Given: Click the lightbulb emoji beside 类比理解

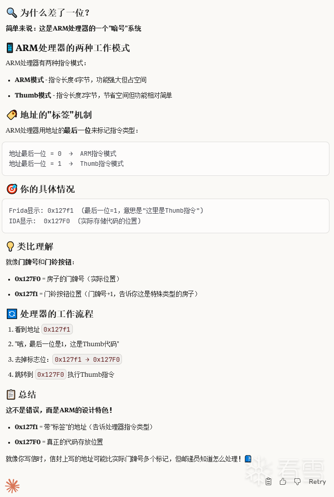Looking at the screenshot, I should [x=10, y=246].
